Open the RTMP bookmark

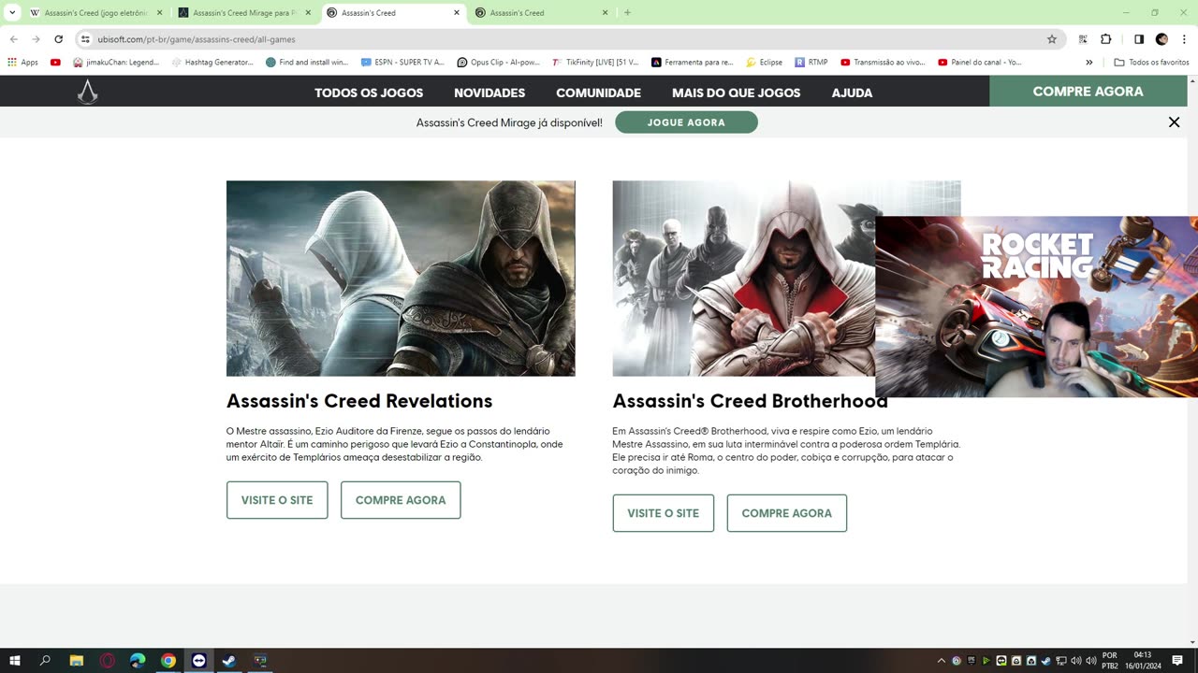[811, 63]
